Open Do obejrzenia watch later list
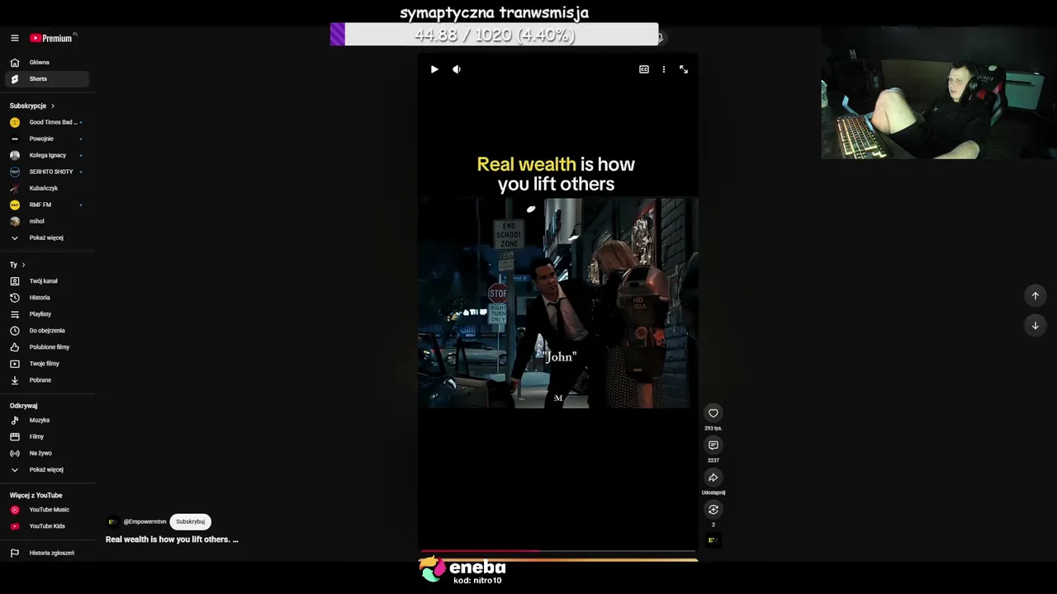 tap(47, 331)
